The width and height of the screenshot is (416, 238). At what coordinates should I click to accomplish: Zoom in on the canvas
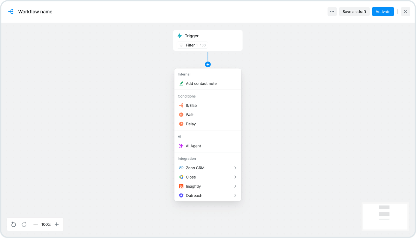(x=57, y=224)
